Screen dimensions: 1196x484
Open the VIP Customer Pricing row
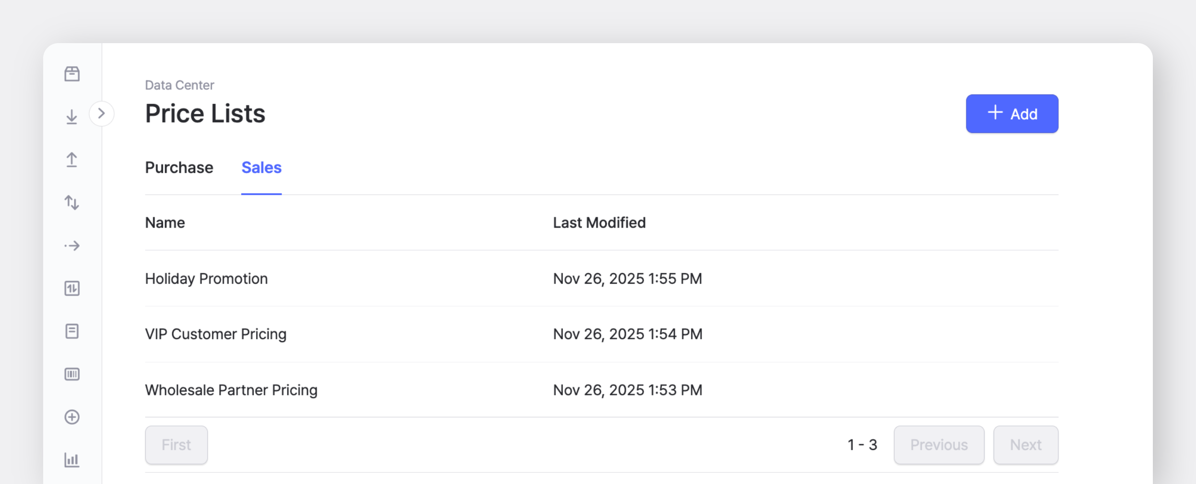[x=215, y=334]
